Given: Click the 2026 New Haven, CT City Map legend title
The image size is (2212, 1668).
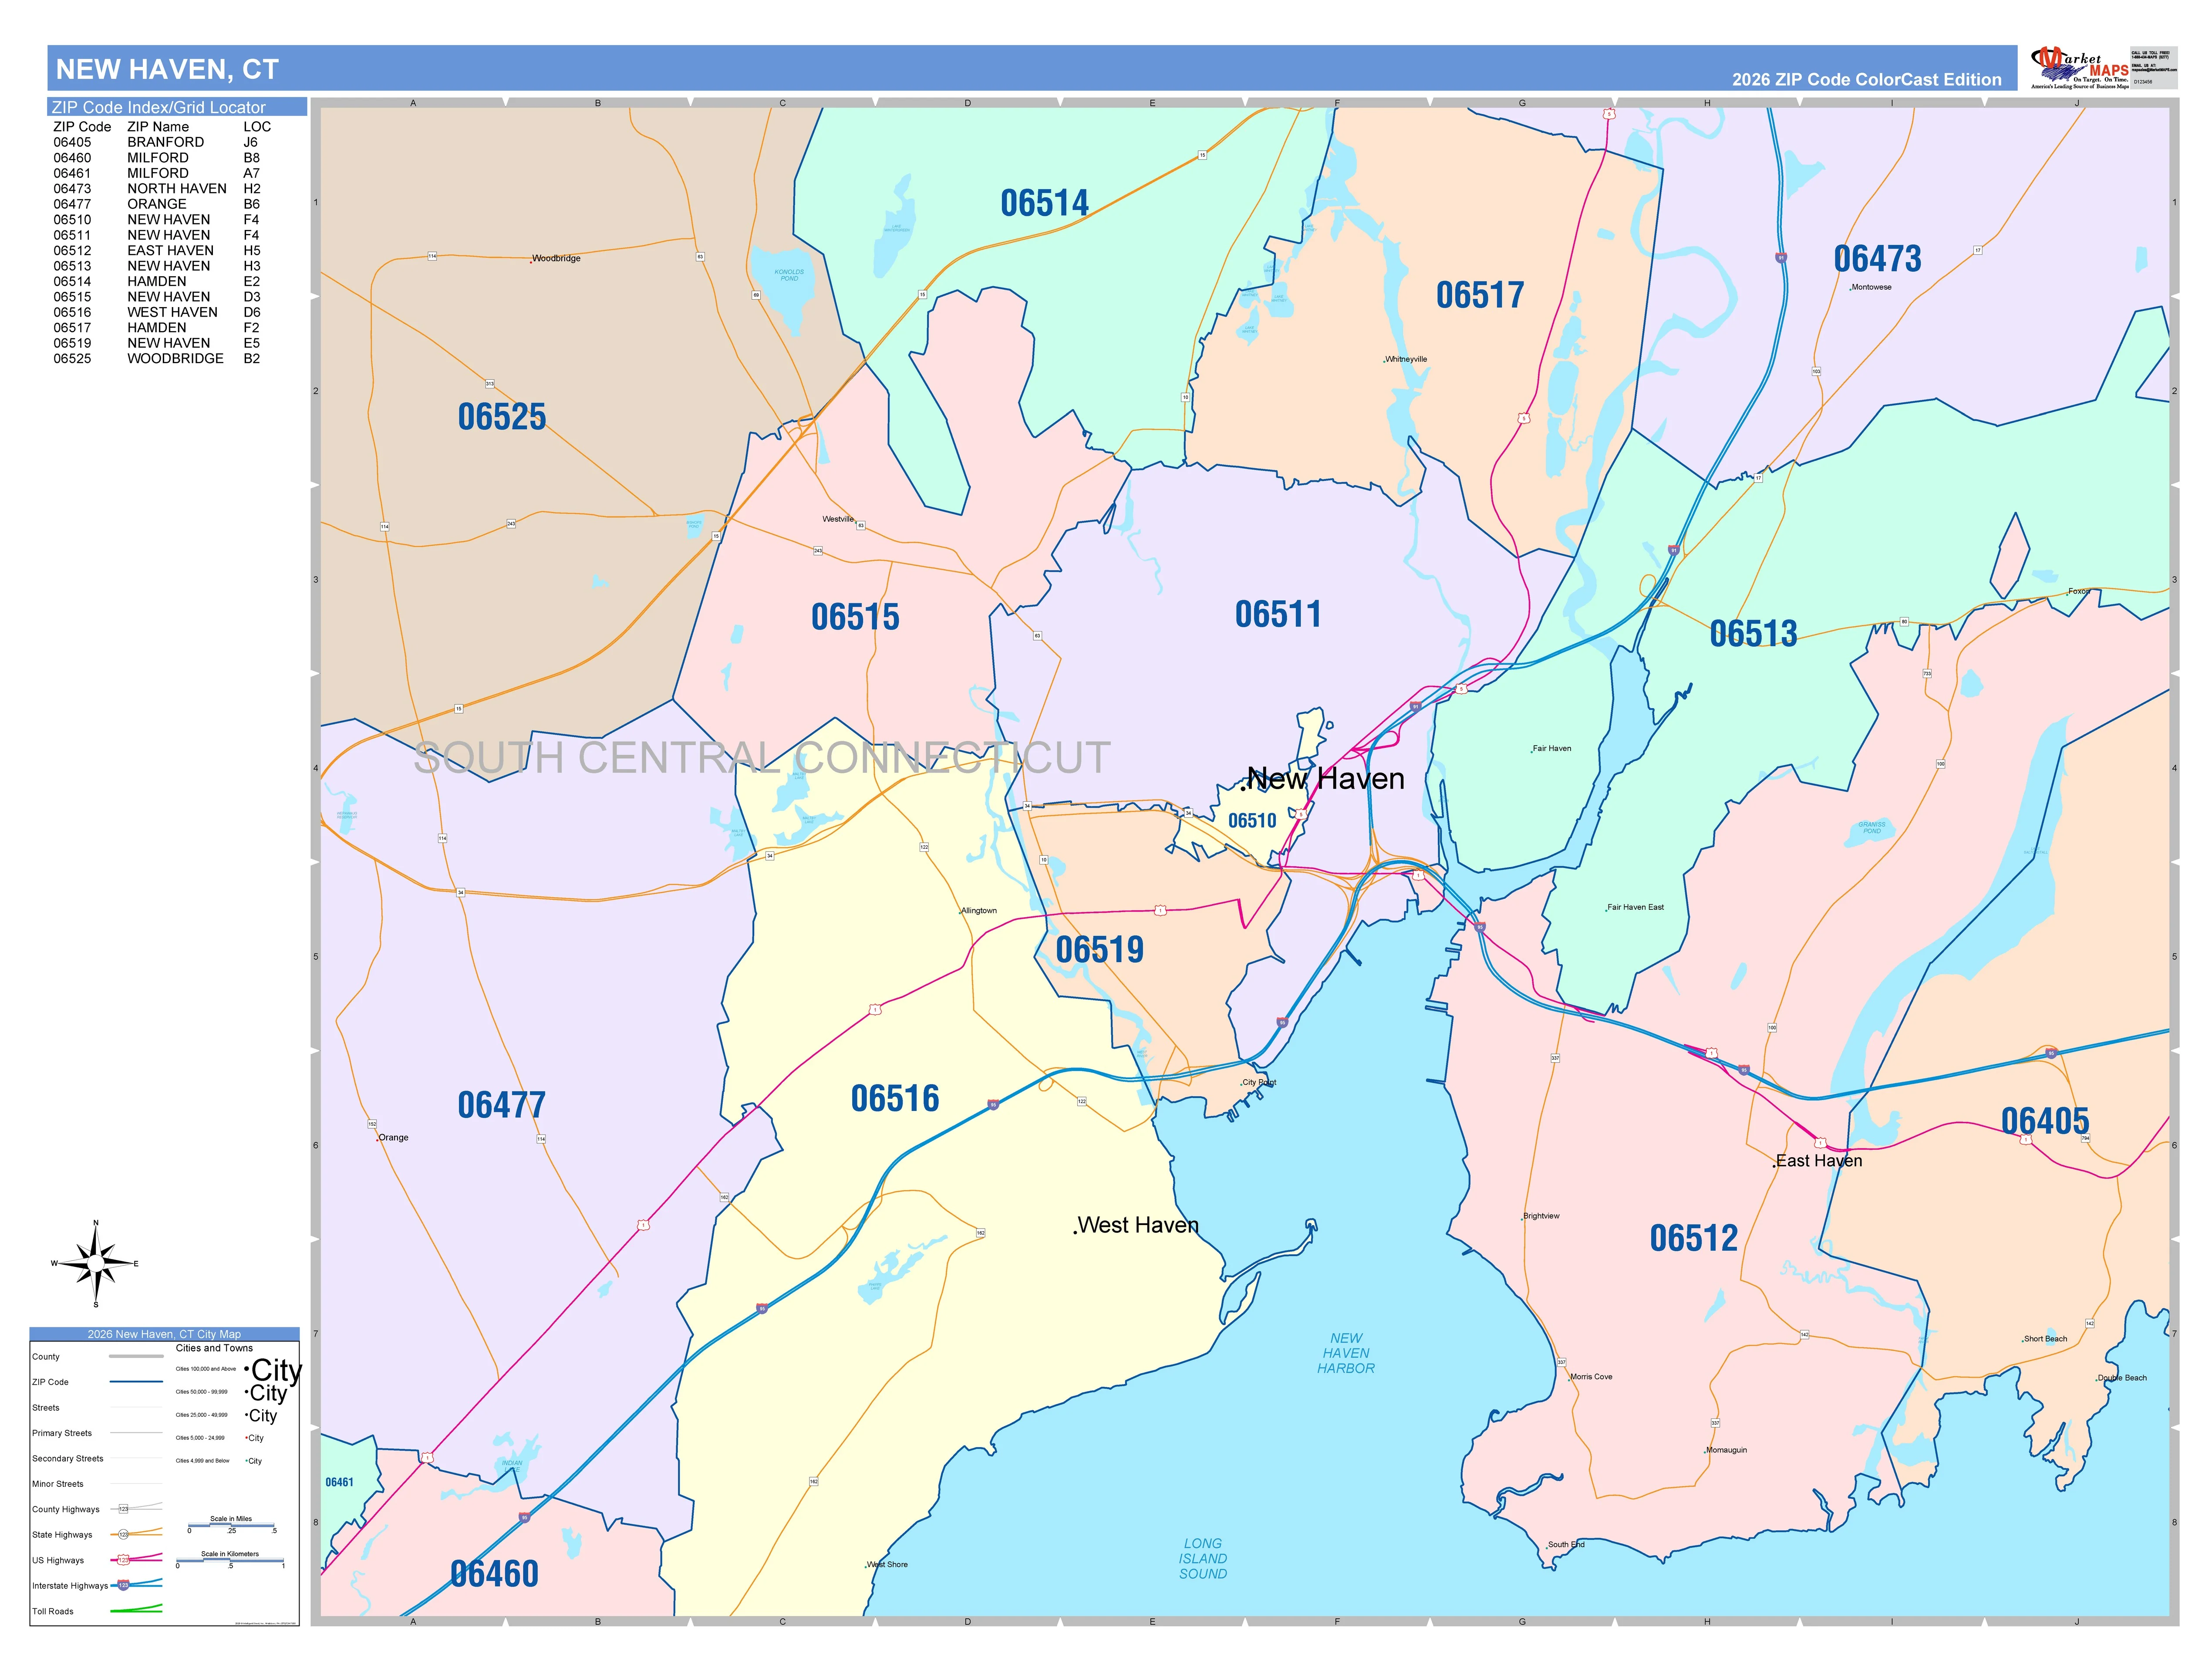Looking at the screenshot, I should tap(164, 1334).
